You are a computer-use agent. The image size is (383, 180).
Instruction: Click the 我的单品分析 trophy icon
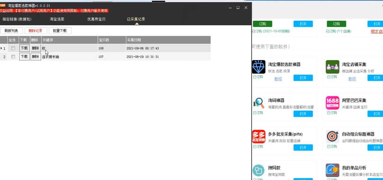point(333,170)
